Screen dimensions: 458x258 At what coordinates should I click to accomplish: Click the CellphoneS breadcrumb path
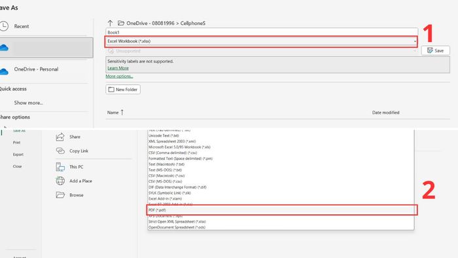tap(193, 23)
